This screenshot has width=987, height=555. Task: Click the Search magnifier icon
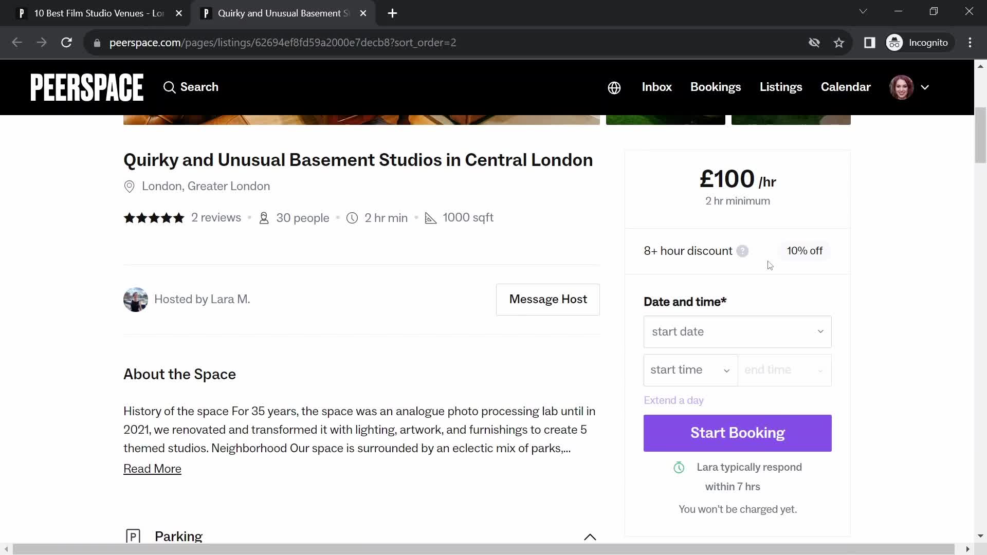(169, 87)
